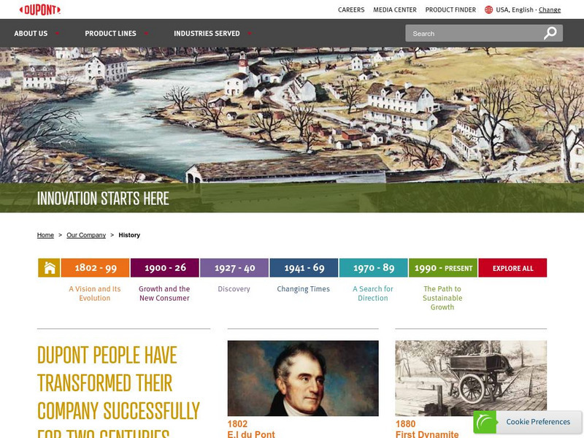584x438 pixels.
Task: Select the 1802 - 99 era tab
Action: pos(96,268)
